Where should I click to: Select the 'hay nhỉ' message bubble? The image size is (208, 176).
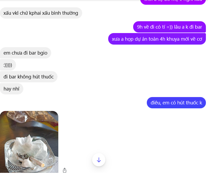pos(12,89)
